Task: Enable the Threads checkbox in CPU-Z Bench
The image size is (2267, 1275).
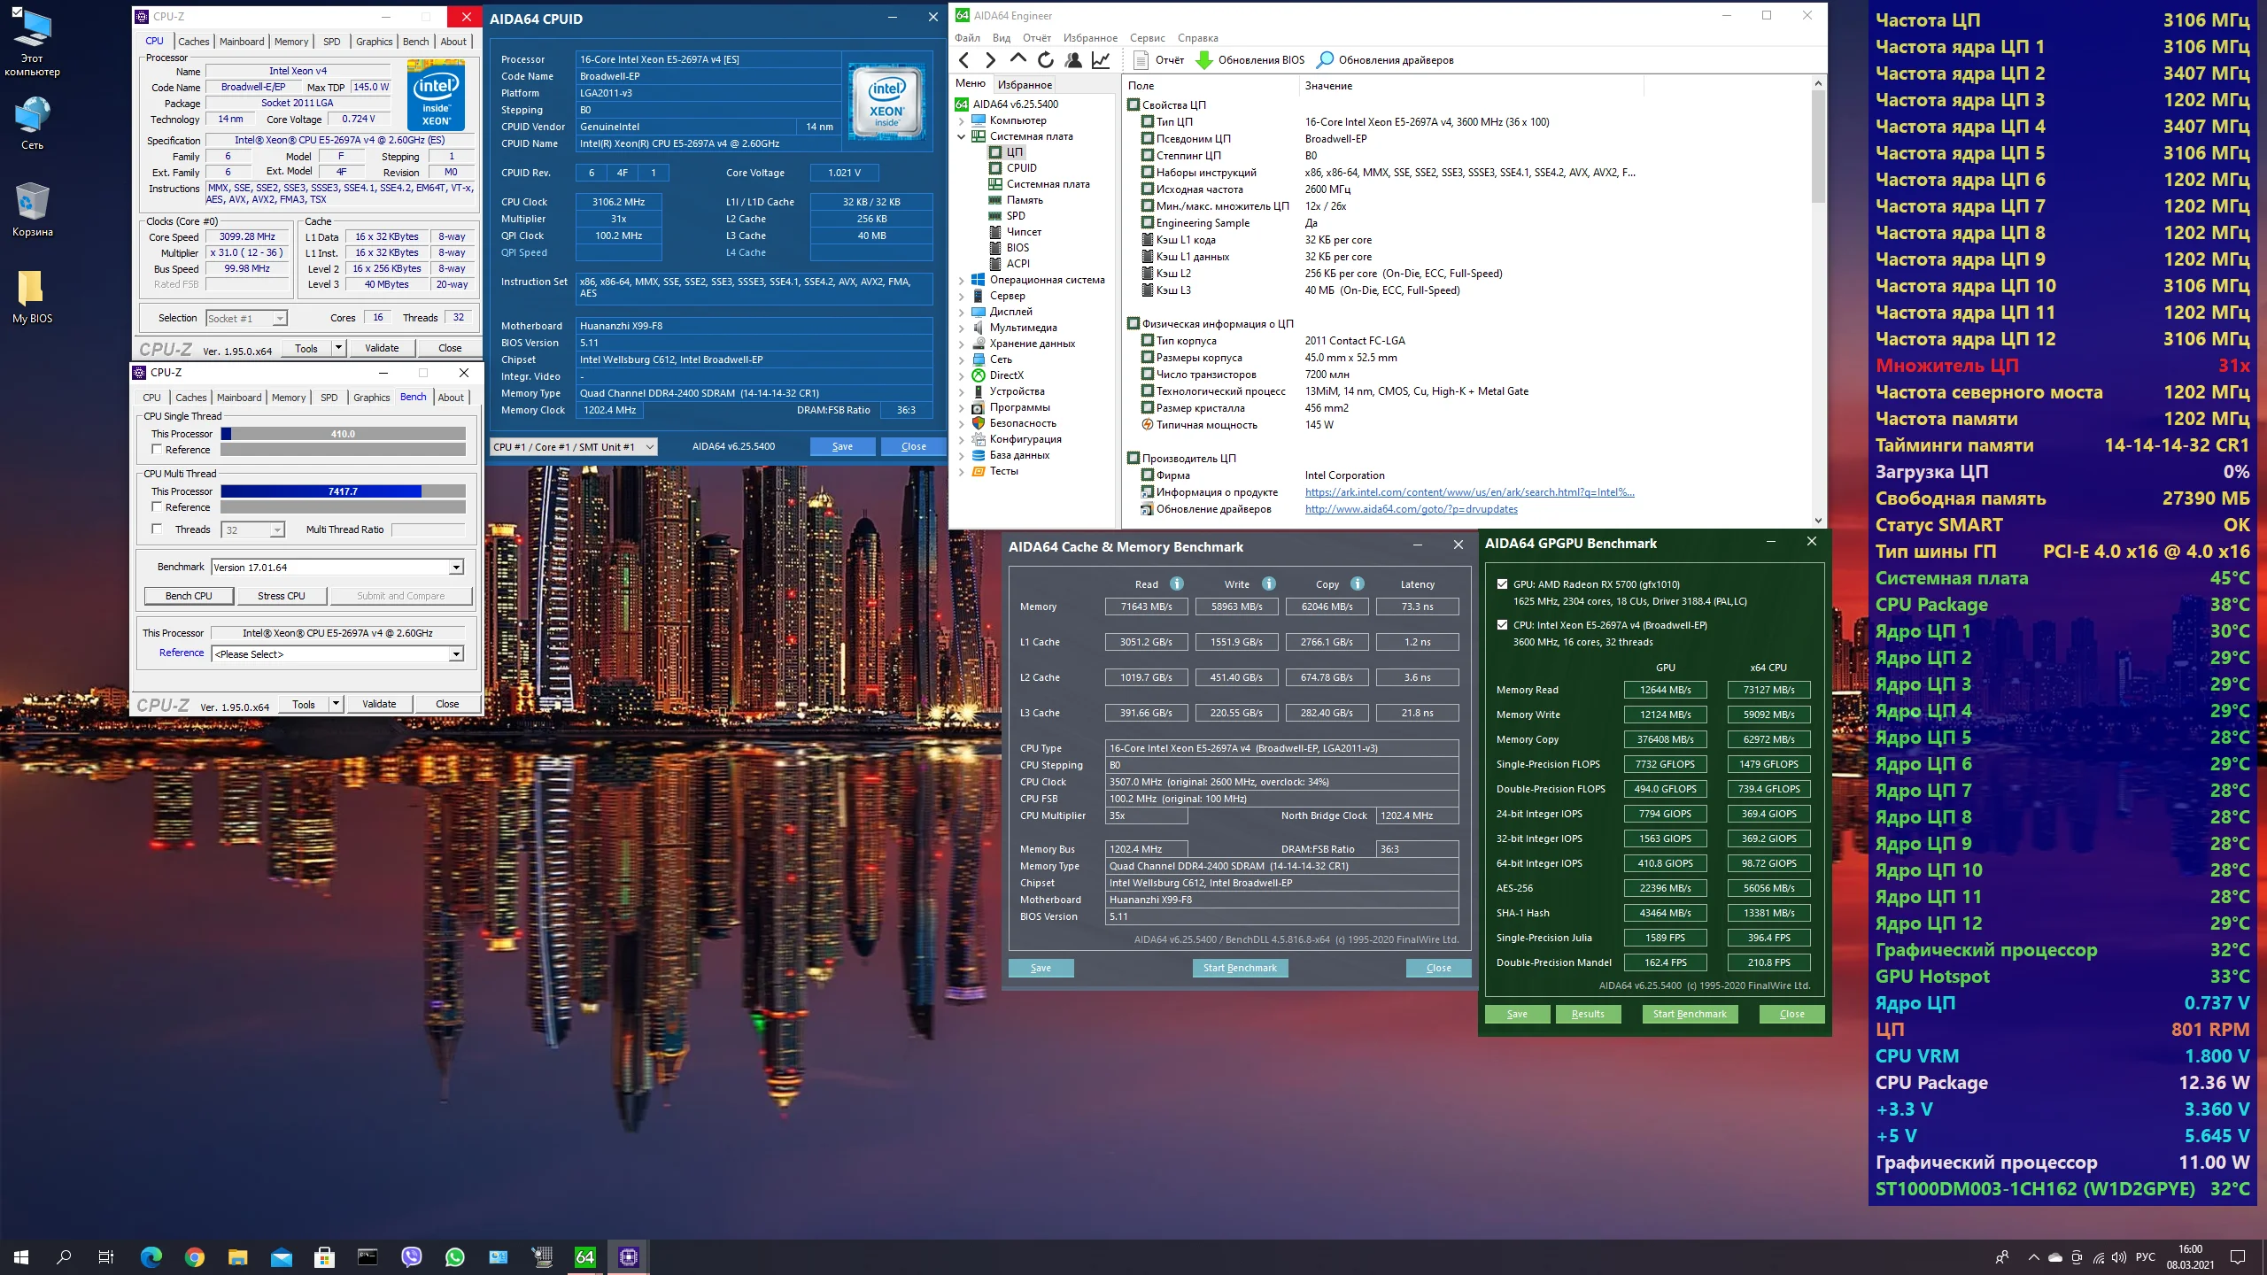Action: [157, 529]
